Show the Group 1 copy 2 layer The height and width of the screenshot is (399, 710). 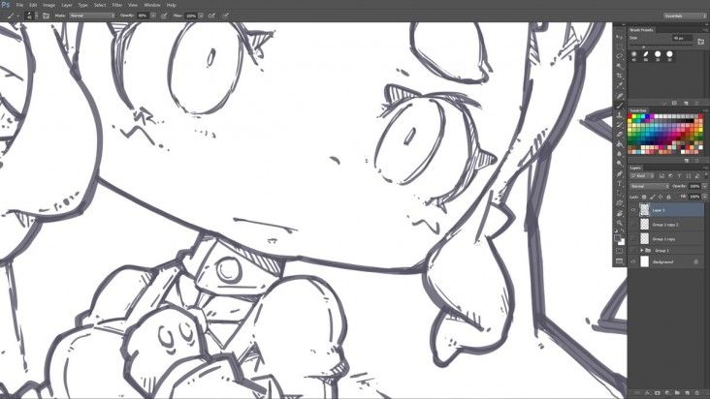tap(633, 225)
